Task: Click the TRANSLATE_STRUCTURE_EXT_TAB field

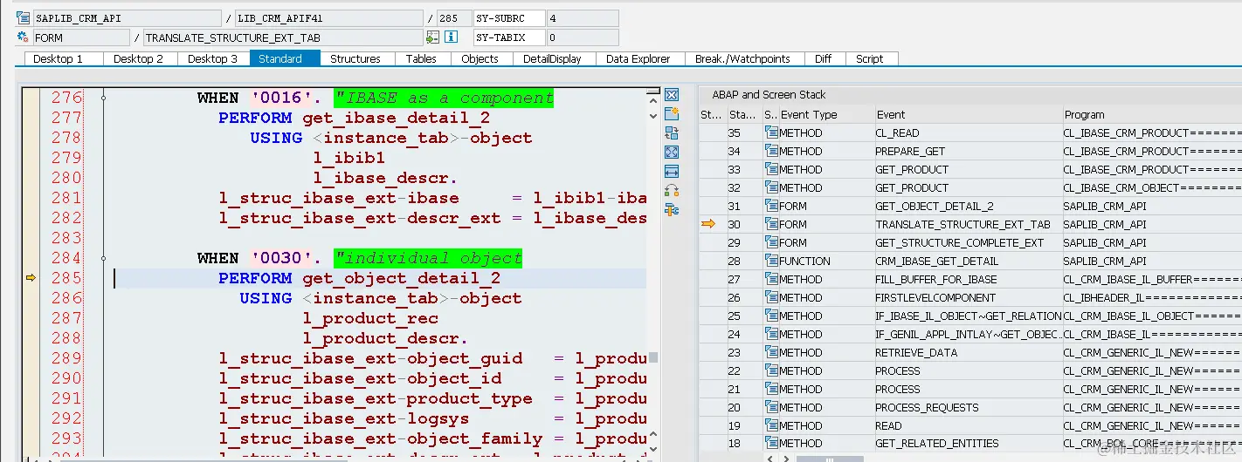Action: coord(282,37)
